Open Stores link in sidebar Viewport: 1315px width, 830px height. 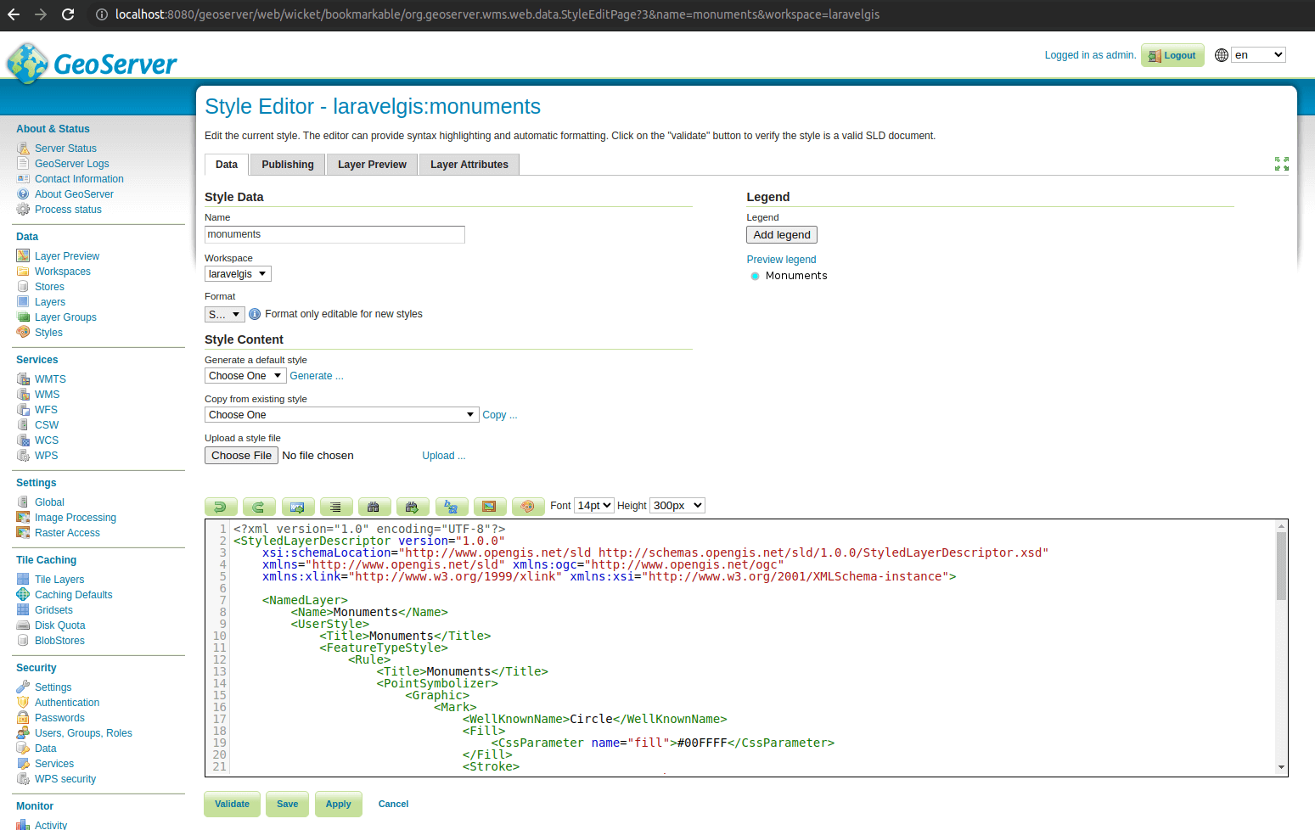click(x=49, y=287)
